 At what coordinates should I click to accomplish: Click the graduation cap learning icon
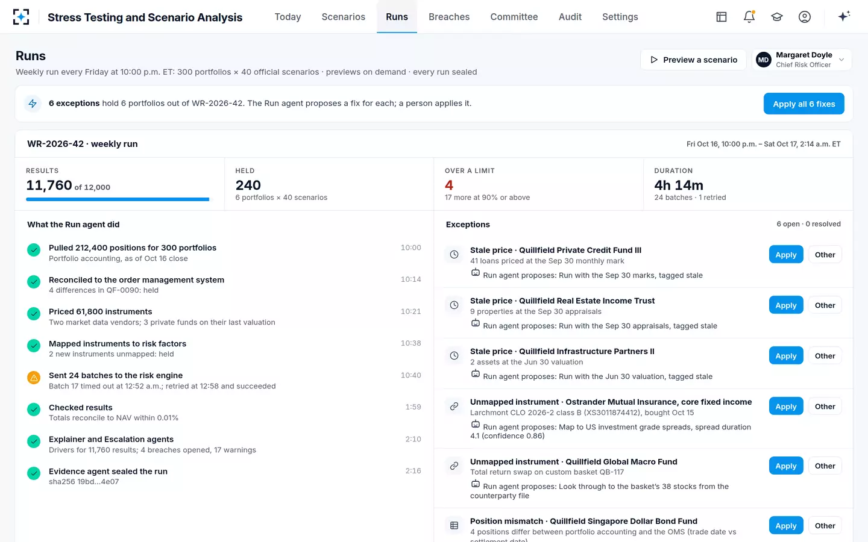tap(777, 17)
